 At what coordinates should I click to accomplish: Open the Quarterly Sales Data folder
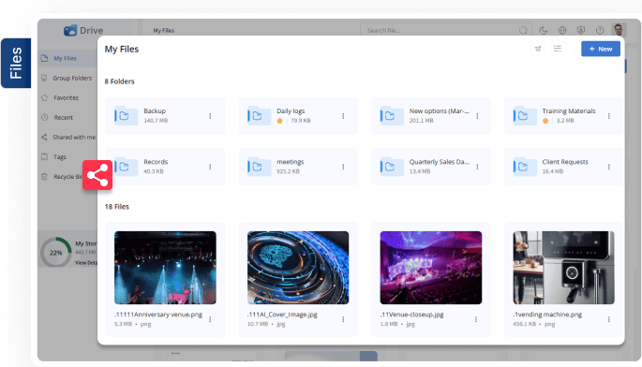point(431,167)
